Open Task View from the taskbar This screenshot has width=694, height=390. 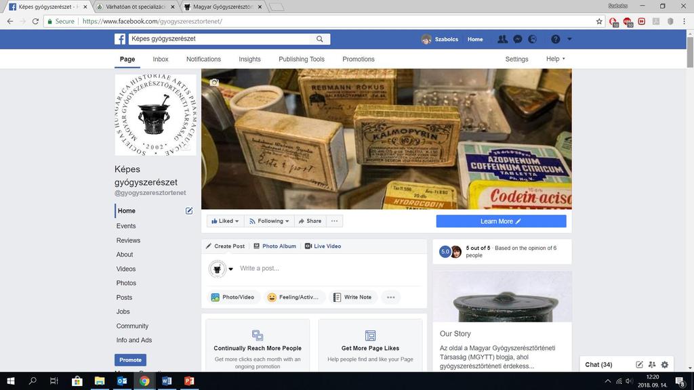tap(54, 381)
